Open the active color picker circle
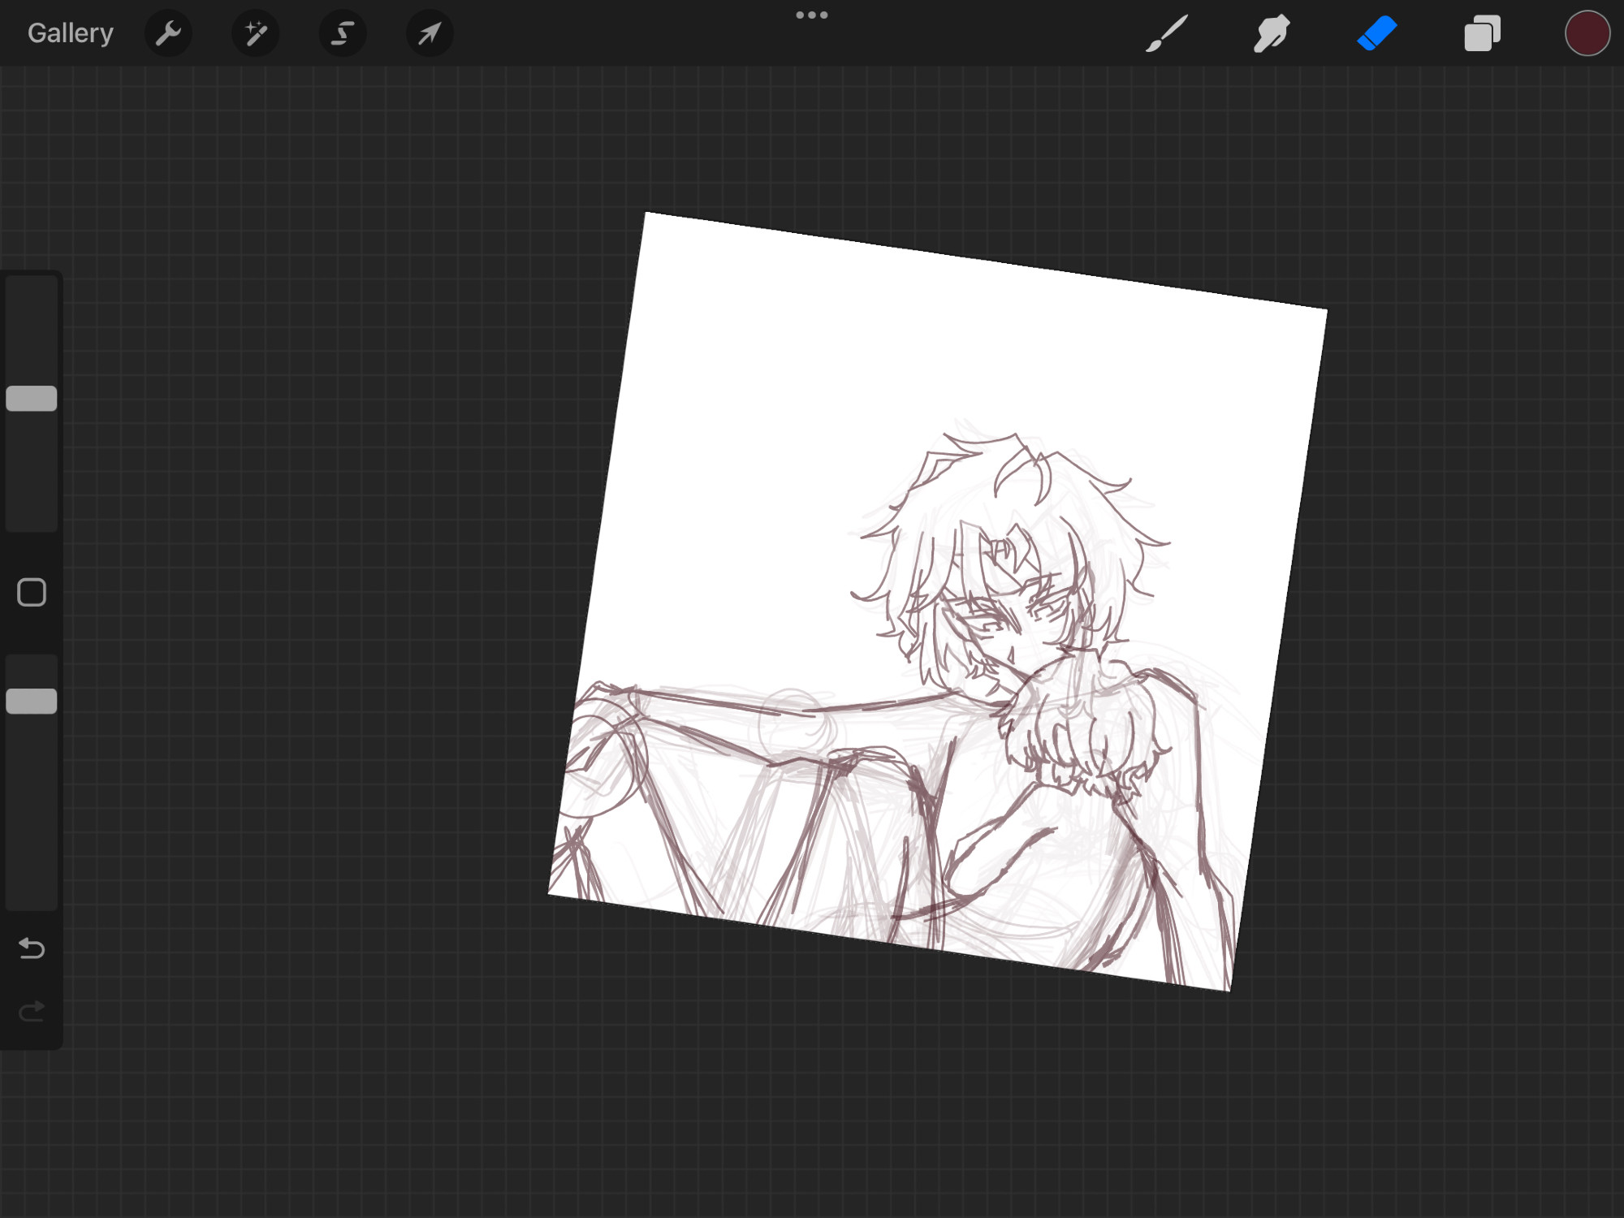1624x1218 pixels. pyautogui.click(x=1587, y=33)
